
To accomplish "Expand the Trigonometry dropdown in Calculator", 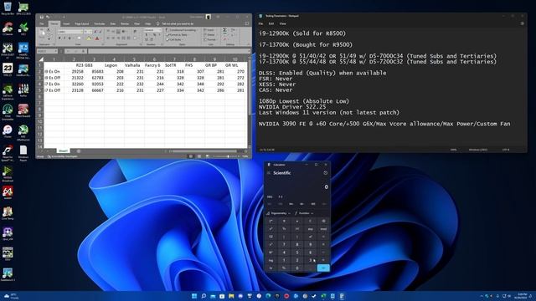I will 278,213.
